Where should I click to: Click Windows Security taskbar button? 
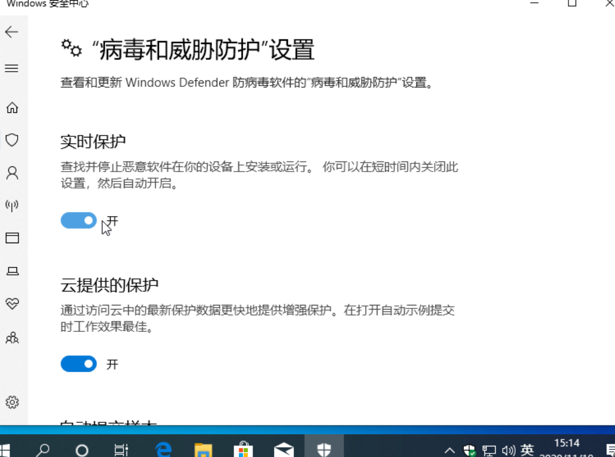(324, 447)
